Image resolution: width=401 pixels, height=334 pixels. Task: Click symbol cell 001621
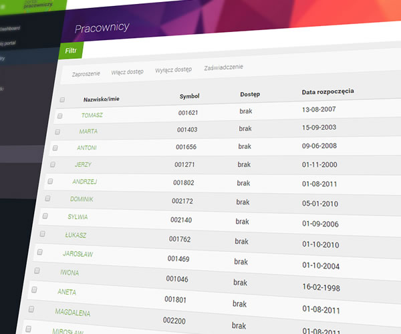pyautogui.click(x=188, y=113)
